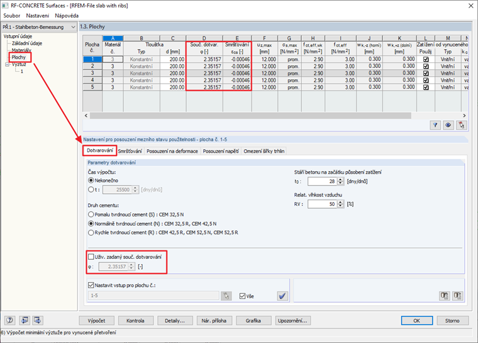The width and height of the screenshot is (478, 343).
Task: Open the Nápověda menu
Action: coord(67,16)
